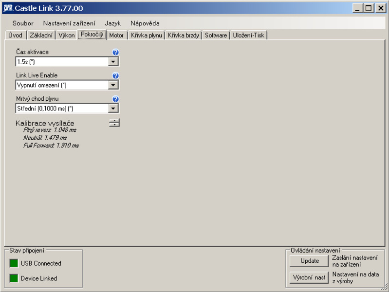
Task: Click the Device Linked label
Action: point(39,278)
